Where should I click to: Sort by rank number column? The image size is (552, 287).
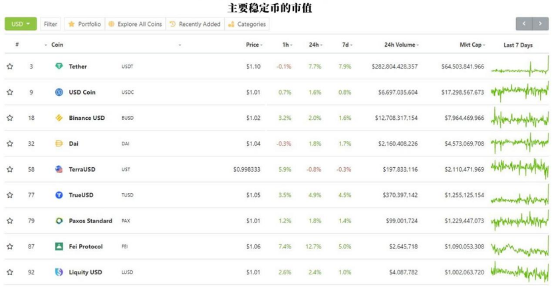17,45
